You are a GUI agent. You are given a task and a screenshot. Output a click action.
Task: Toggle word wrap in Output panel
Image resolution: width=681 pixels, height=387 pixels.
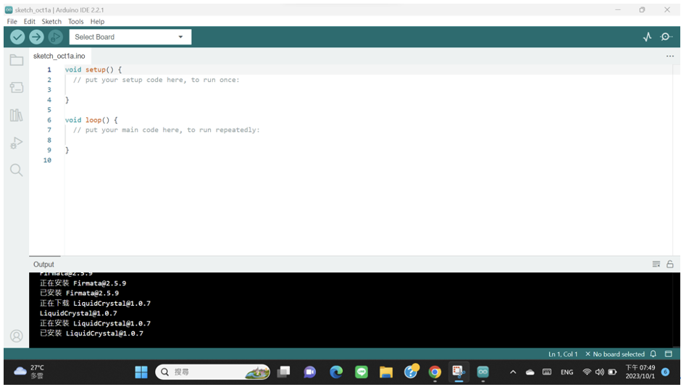pos(656,264)
